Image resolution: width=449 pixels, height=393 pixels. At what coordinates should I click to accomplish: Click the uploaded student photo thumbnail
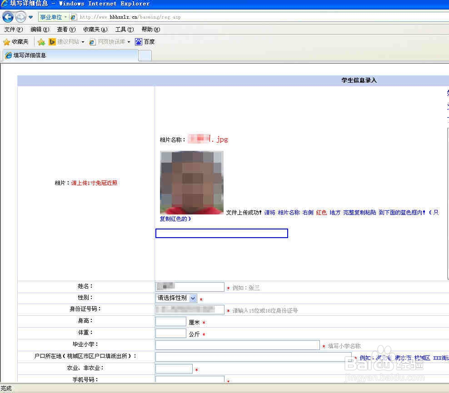click(x=191, y=183)
